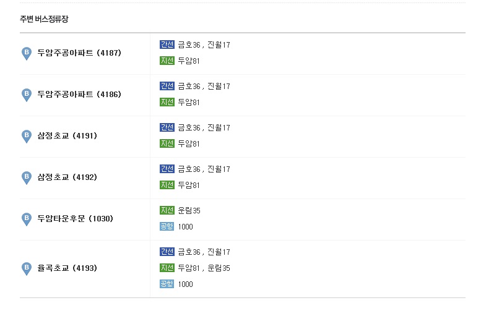Screen dimensions: 486x316
Task: Open stop name 두암주공아파트 (4187)
Action: pyautogui.click(x=79, y=53)
